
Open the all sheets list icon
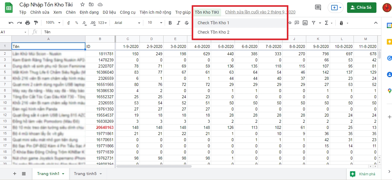(24, 174)
